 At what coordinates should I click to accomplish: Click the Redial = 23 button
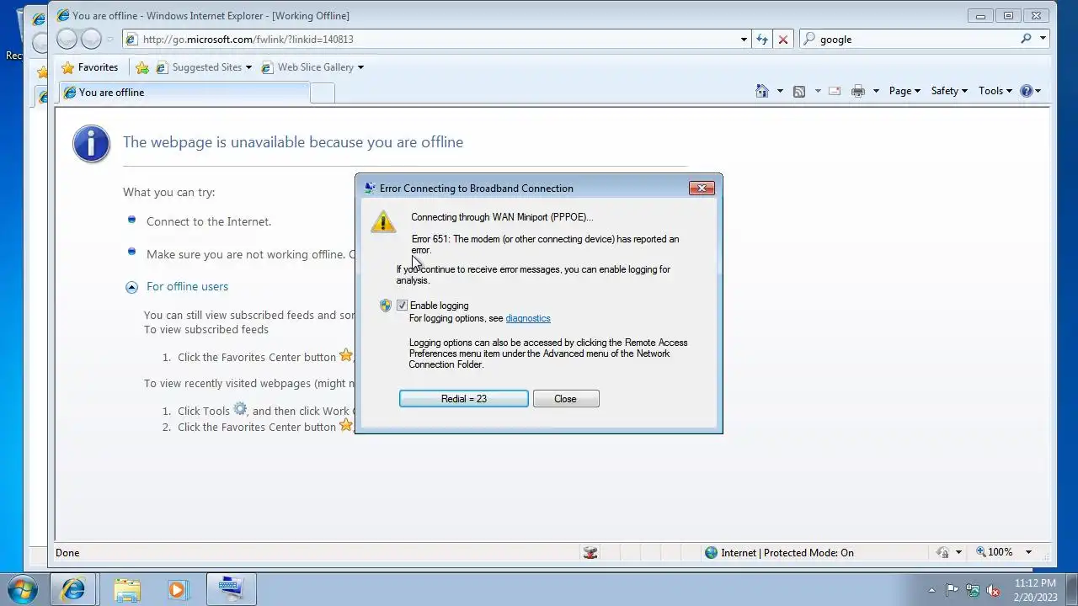464,399
